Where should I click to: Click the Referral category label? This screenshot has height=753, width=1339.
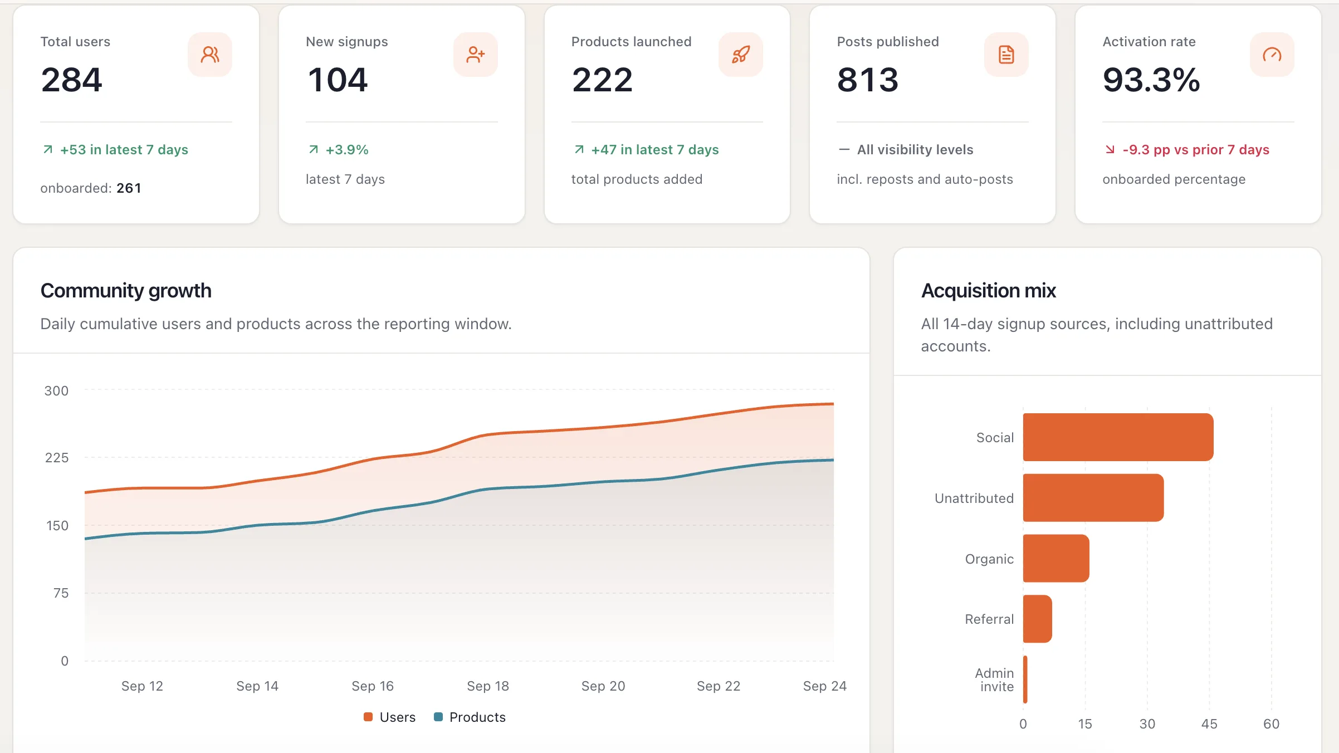(989, 619)
